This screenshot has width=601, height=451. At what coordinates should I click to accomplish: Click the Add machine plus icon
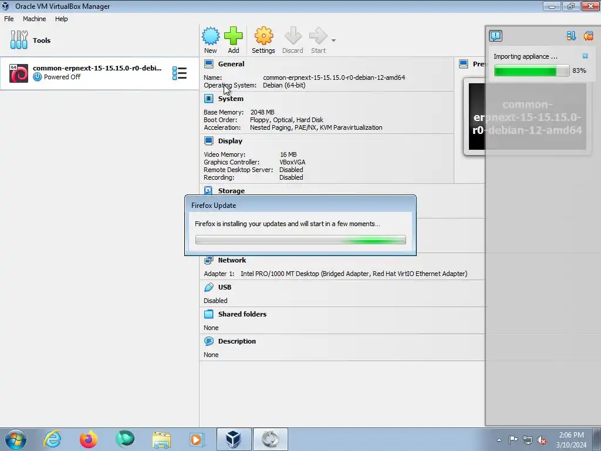(233, 36)
